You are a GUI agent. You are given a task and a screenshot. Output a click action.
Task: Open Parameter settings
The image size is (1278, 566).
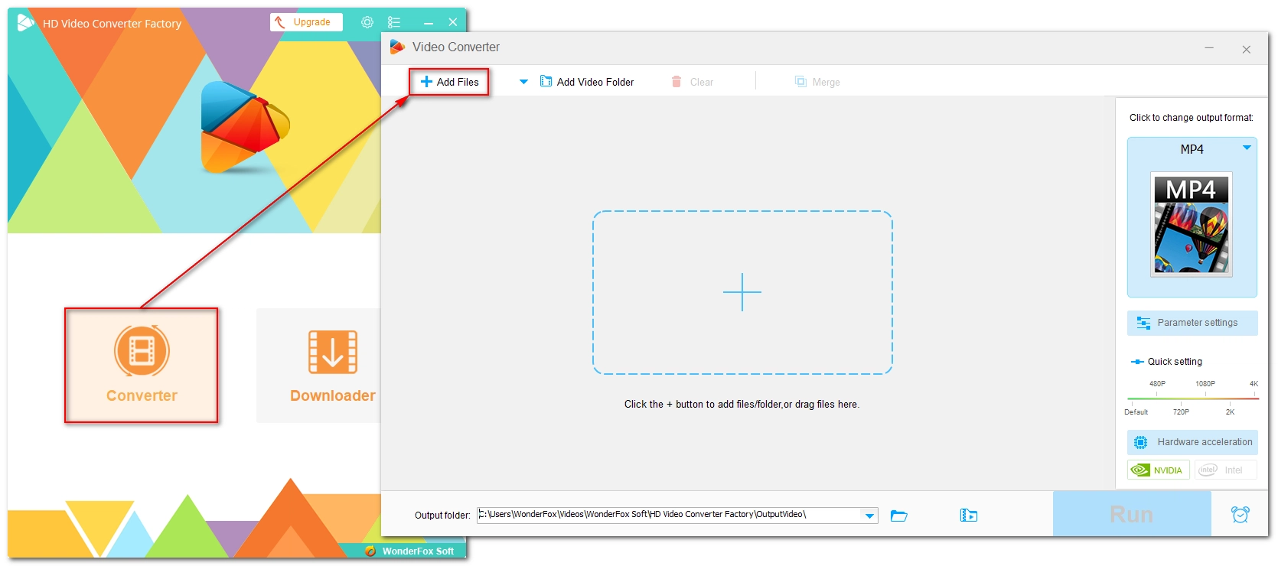(x=1192, y=323)
